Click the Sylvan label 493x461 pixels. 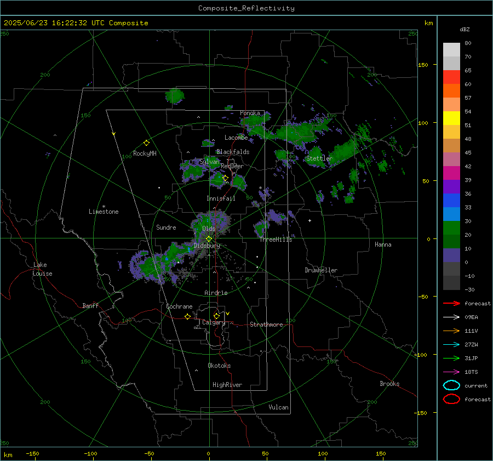point(209,162)
